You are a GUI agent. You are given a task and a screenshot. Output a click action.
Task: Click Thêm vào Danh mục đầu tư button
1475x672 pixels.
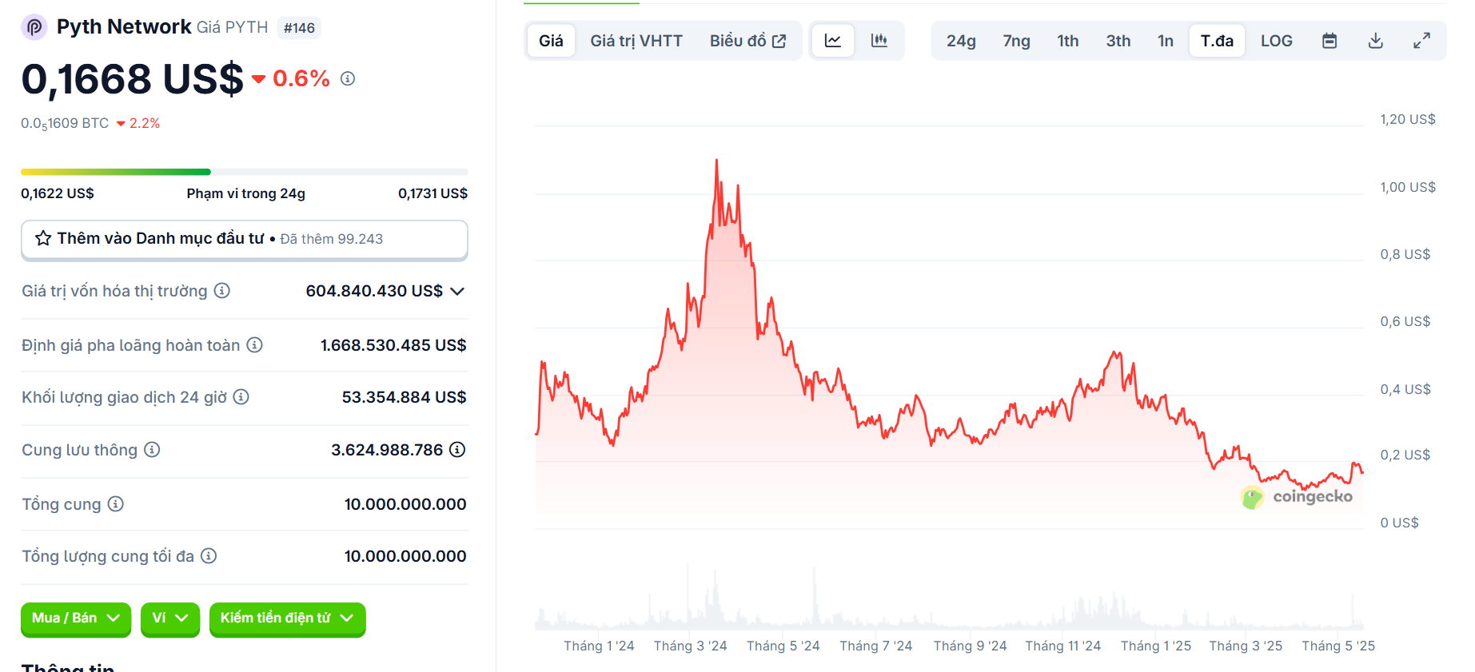pyautogui.click(x=245, y=240)
